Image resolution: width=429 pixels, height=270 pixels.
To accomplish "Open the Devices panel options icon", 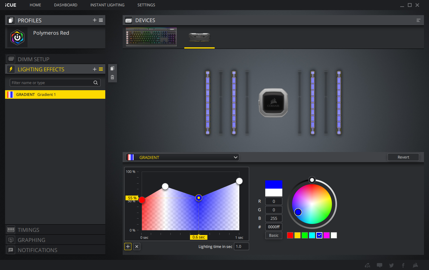I will click(x=419, y=21).
